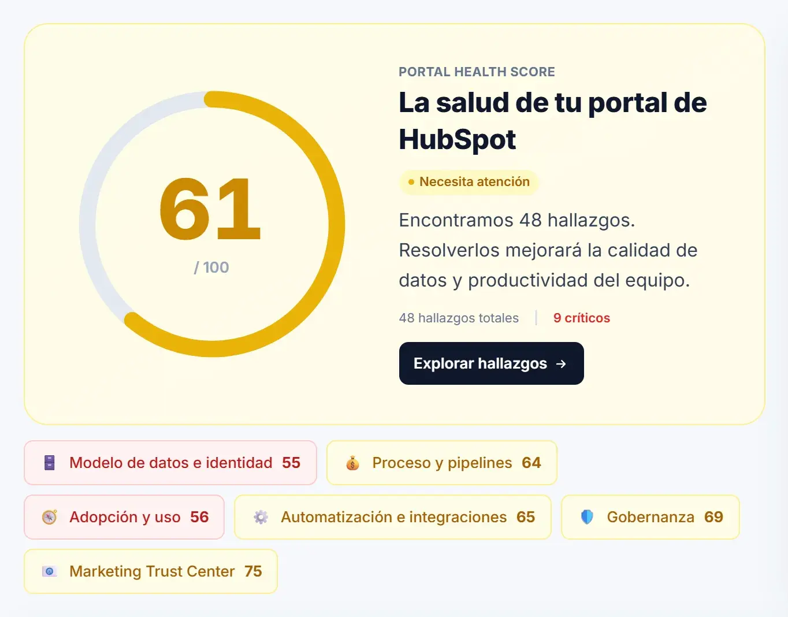The image size is (788, 617).
Task: Click the PORTAL HEALTH SCORE label
Action: coord(477,72)
